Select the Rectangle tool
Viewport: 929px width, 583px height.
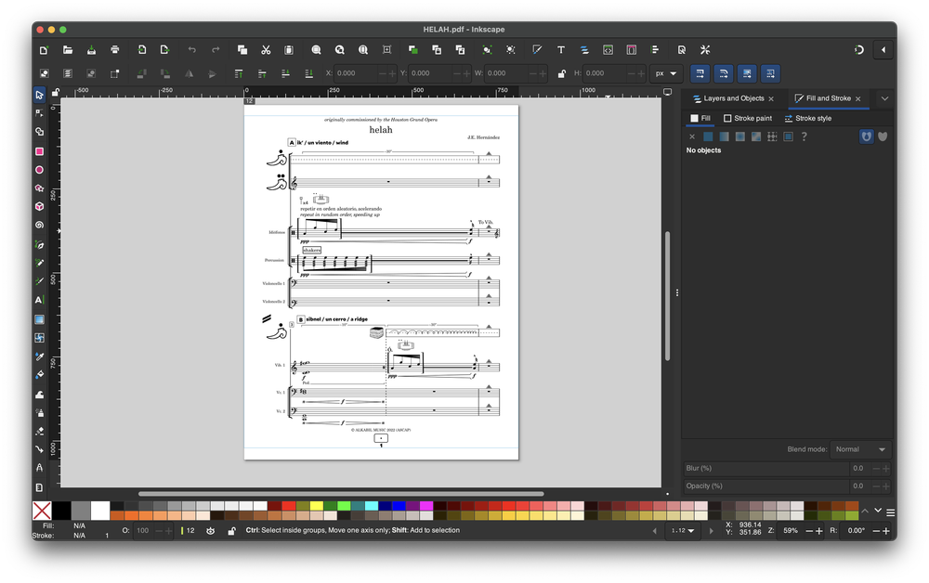tap(39, 151)
